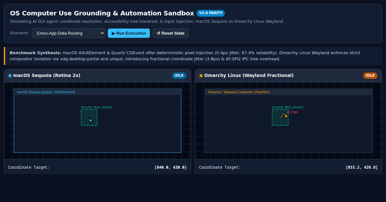This screenshot has height=202, width=386.
Task: Click the V2.9 PARITY badge
Action: (x=211, y=13)
